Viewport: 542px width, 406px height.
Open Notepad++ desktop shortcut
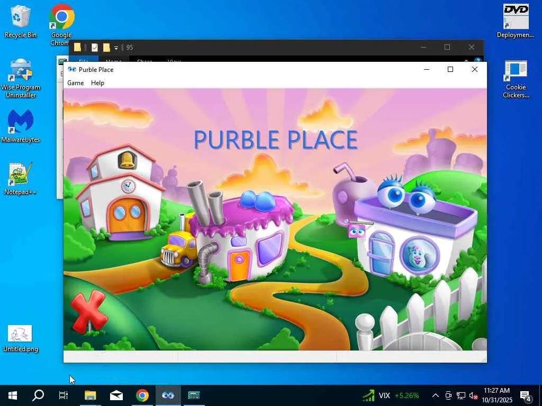(x=21, y=179)
